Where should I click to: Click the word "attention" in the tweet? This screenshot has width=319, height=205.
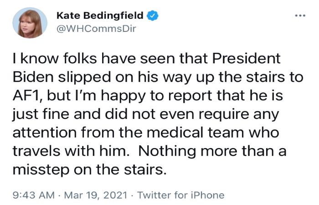45,133
